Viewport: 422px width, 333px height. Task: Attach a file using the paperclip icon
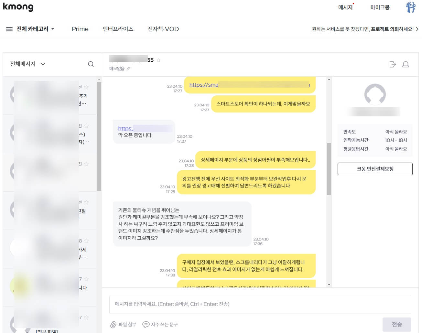point(113,324)
